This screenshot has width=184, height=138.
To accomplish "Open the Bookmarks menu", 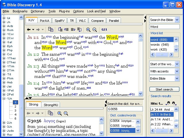I will [x=20, y=11].
